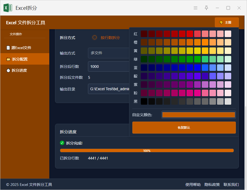Pick the darkest navy swatch in 蓝 row

[144, 68]
